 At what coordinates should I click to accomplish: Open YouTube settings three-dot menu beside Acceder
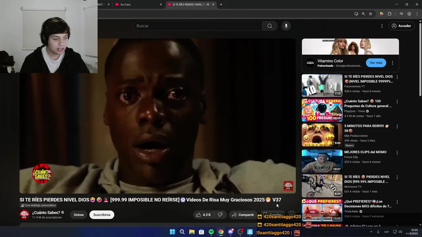click(x=382, y=26)
